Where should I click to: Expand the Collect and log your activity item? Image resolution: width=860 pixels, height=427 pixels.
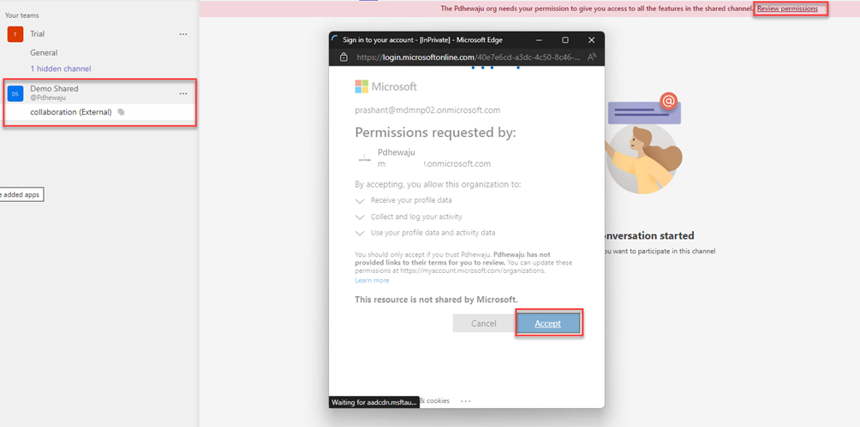(360, 217)
